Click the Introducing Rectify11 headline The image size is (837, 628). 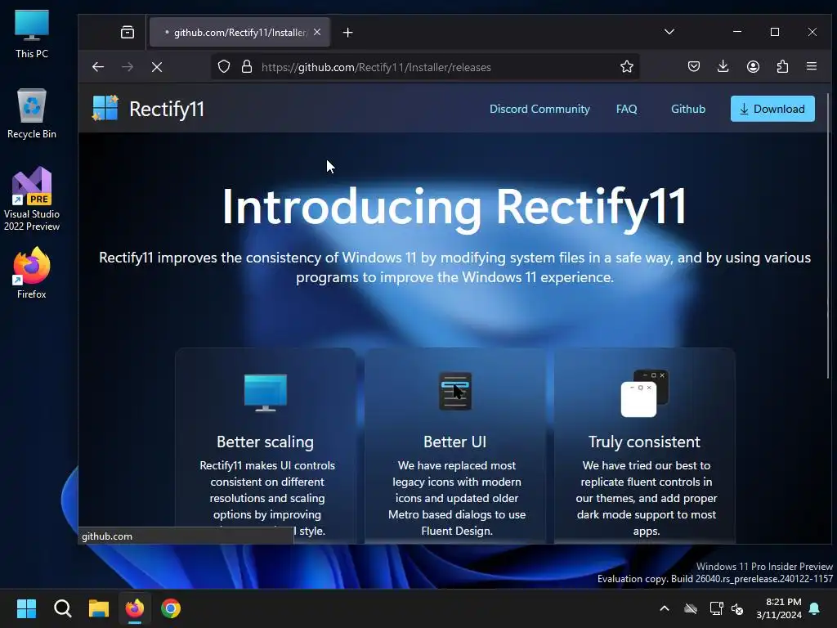pyautogui.click(x=454, y=207)
